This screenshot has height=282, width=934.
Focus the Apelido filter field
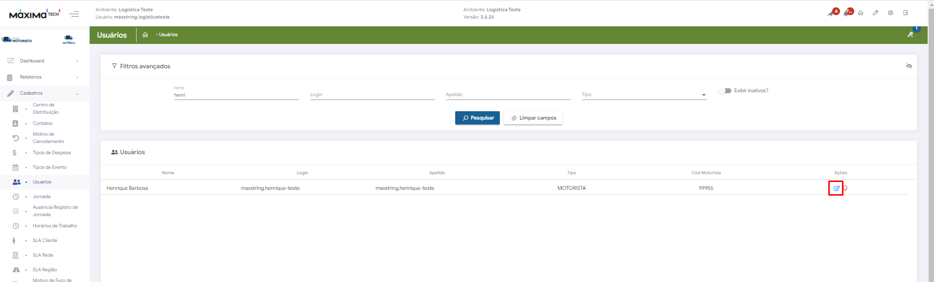[x=508, y=95]
